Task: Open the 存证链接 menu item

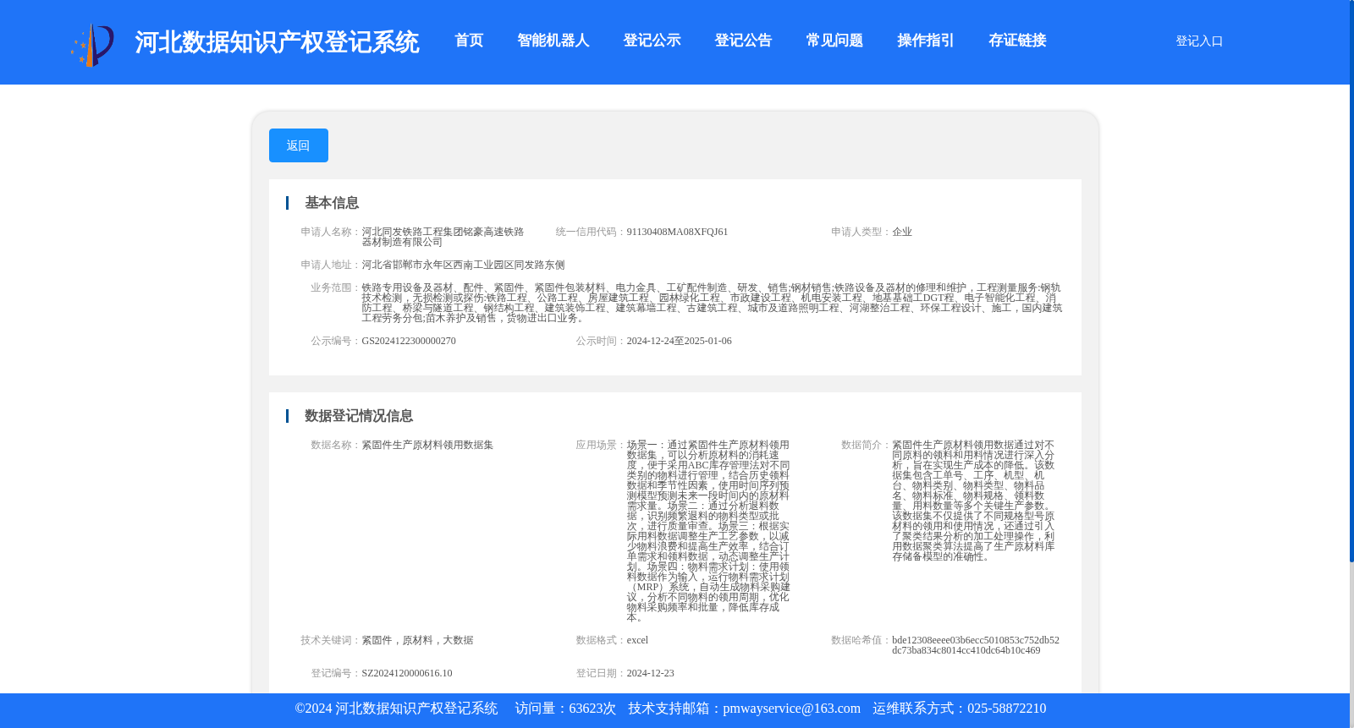Action: click(1017, 41)
